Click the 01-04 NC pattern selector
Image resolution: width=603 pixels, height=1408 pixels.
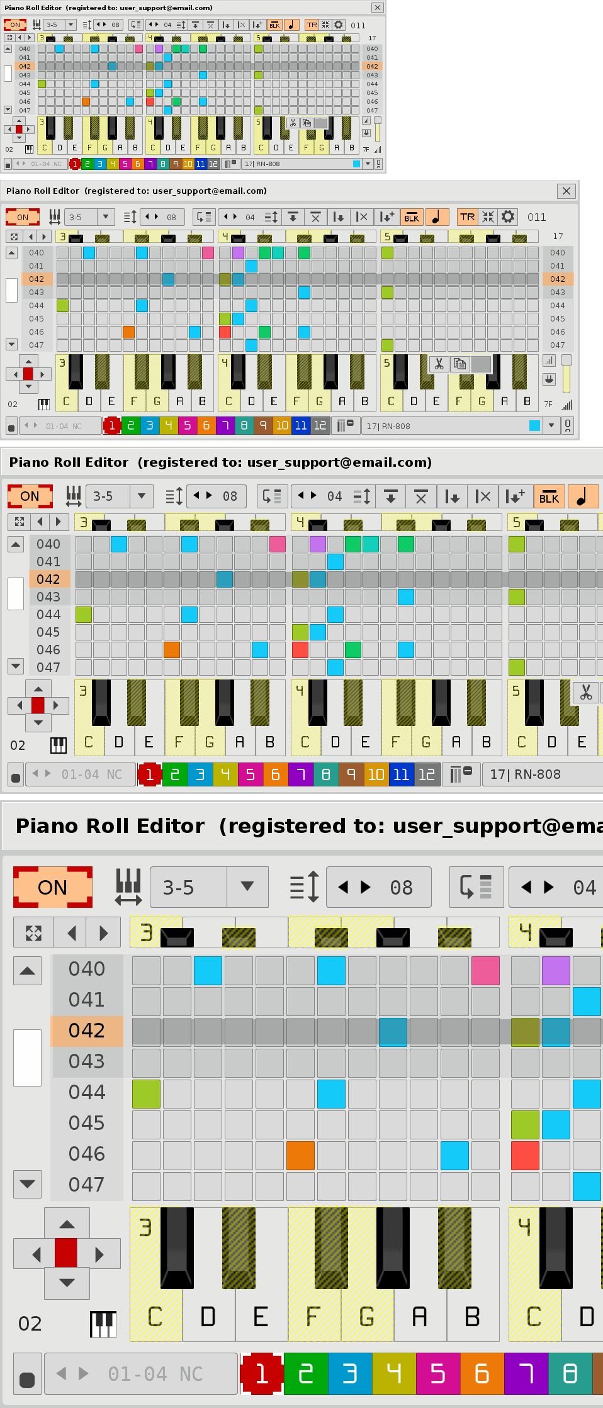click(63, 426)
